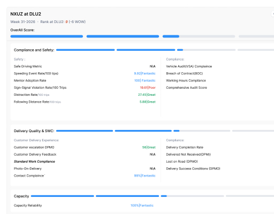Viewport: 274px width, 214px height.
Task: Click the 100|Fantastic value
Action: coord(145,81)
